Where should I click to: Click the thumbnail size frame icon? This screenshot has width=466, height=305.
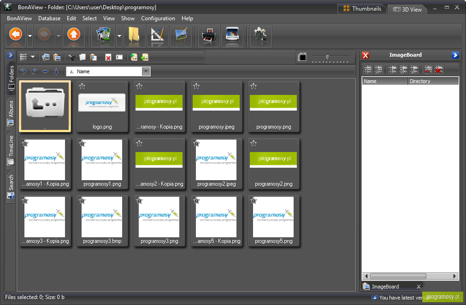point(302,57)
